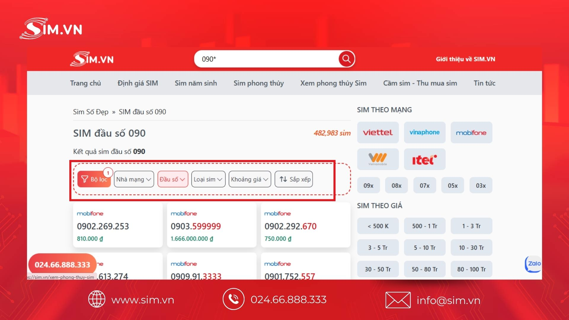
Task: Click the 1.666.000.000 đ price
Action: tap(192, 239)
